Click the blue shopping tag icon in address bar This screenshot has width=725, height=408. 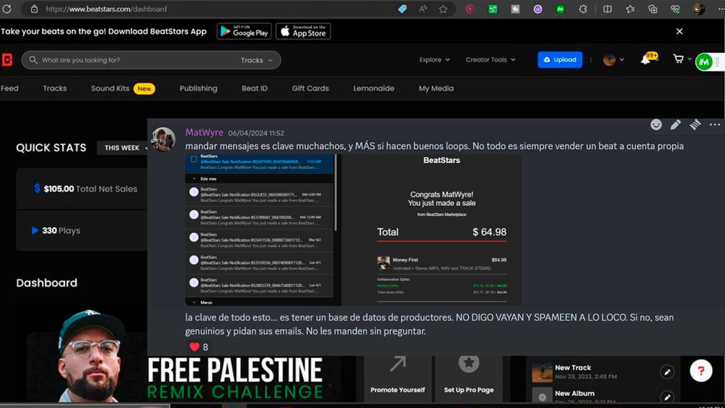(403, 9)
